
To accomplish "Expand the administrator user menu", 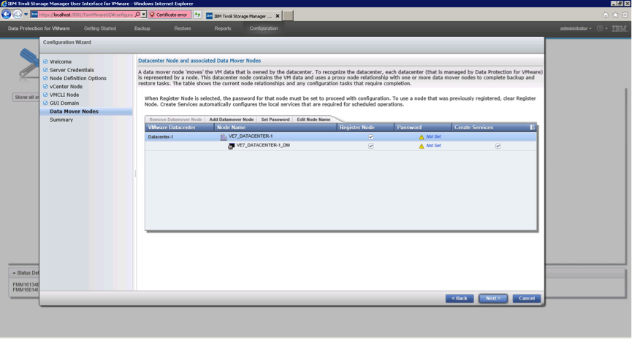I will (576, 28).
